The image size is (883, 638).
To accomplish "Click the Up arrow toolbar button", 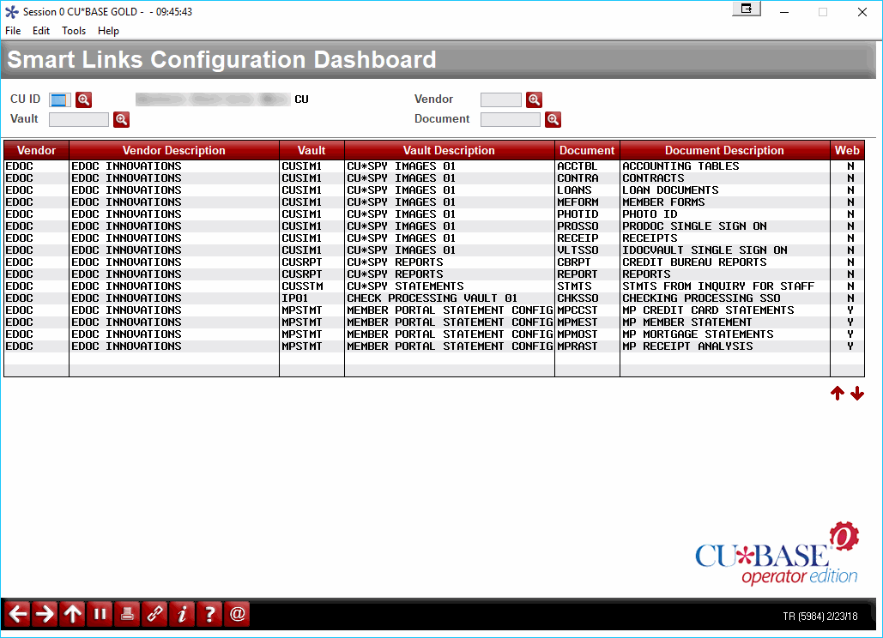I will pos(73,614).
